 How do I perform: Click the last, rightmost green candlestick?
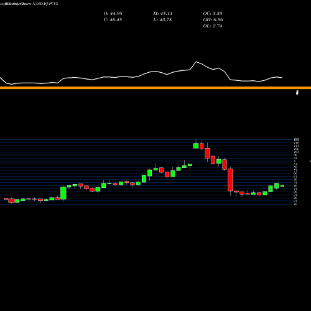pyautogui.click(x=282, y=186)
